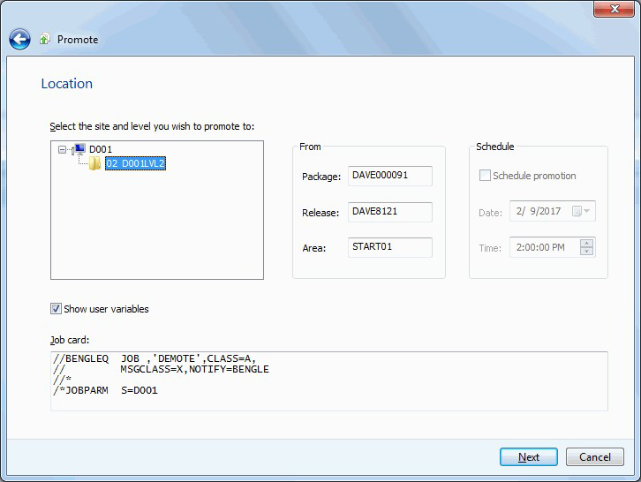Click the Promote wizard icon in title
This screenshot has height=482, width=641.
point(44,39)
